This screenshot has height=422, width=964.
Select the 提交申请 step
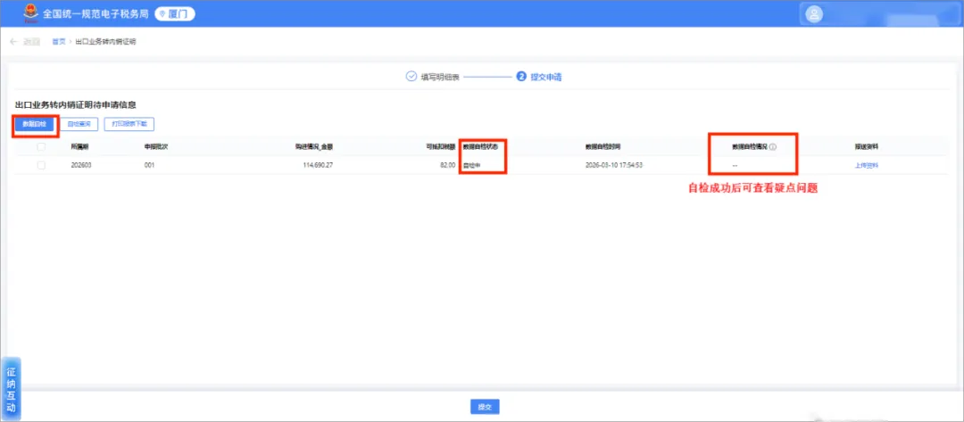coord(546,78)
